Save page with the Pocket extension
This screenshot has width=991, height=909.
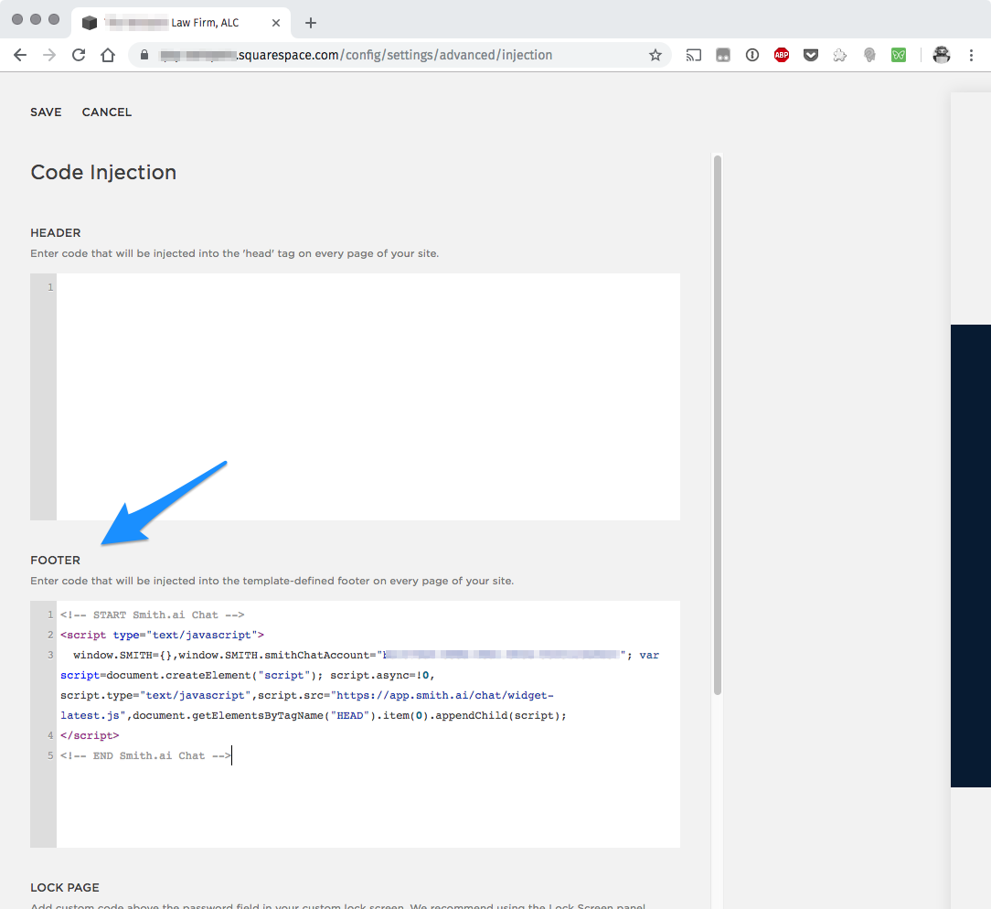[811, 55]
